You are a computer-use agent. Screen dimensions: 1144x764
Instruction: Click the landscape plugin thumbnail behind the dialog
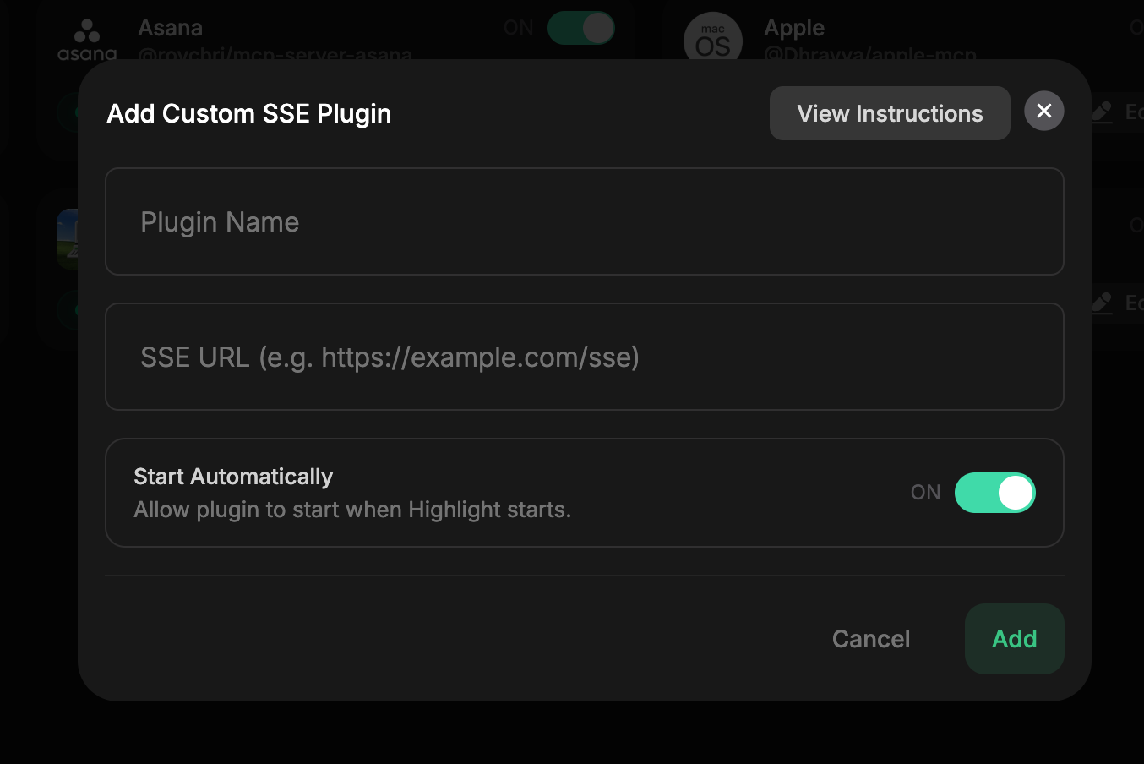(x=67, y=239)
